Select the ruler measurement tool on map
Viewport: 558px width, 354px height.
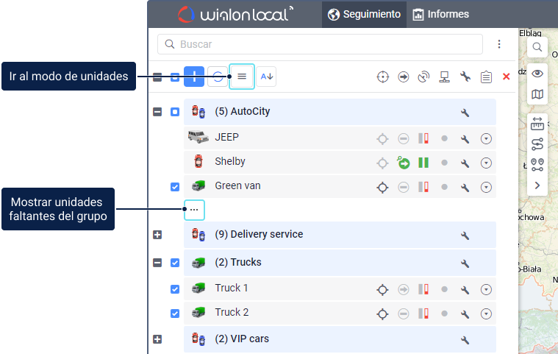[537, 123]
